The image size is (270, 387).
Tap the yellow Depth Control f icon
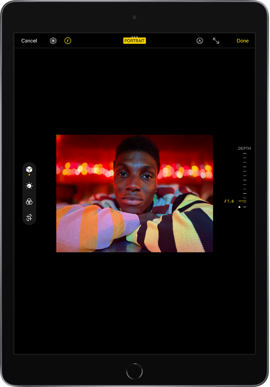[x=67, y=41]
